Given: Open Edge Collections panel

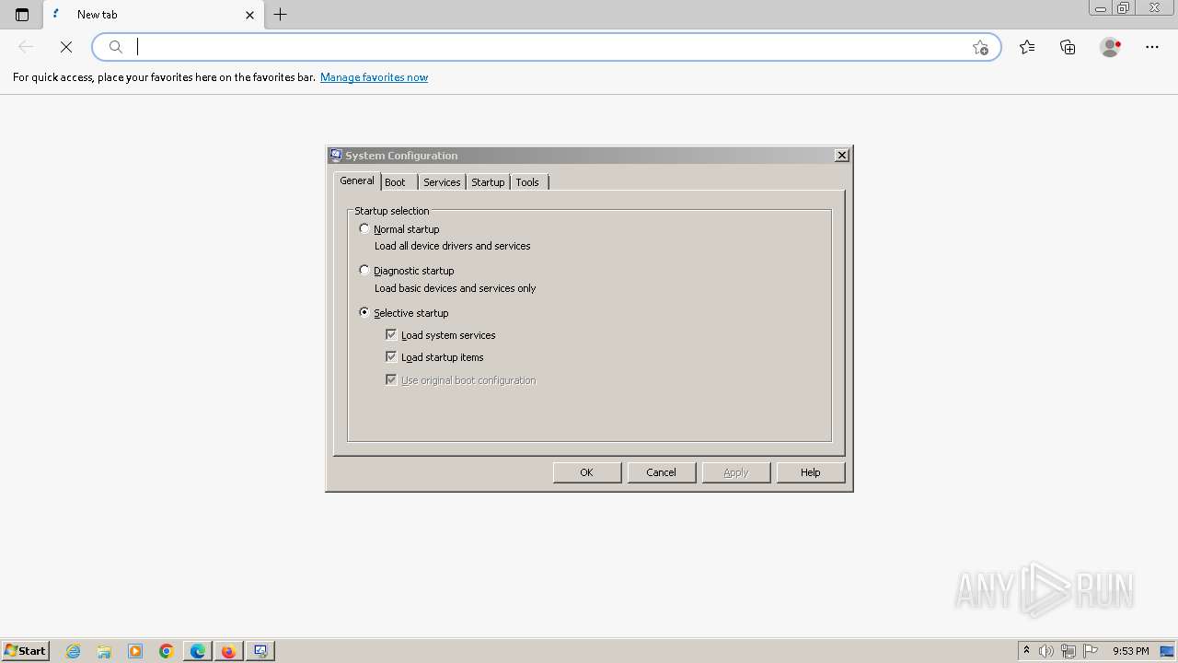Looking at the screenshot, I should pyautogui.click(x=1068, y=47).
